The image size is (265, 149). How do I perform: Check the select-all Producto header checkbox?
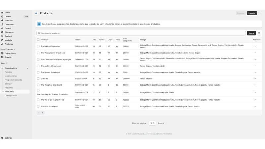38,39
